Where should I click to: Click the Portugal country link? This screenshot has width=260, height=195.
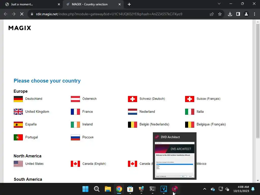31,137
